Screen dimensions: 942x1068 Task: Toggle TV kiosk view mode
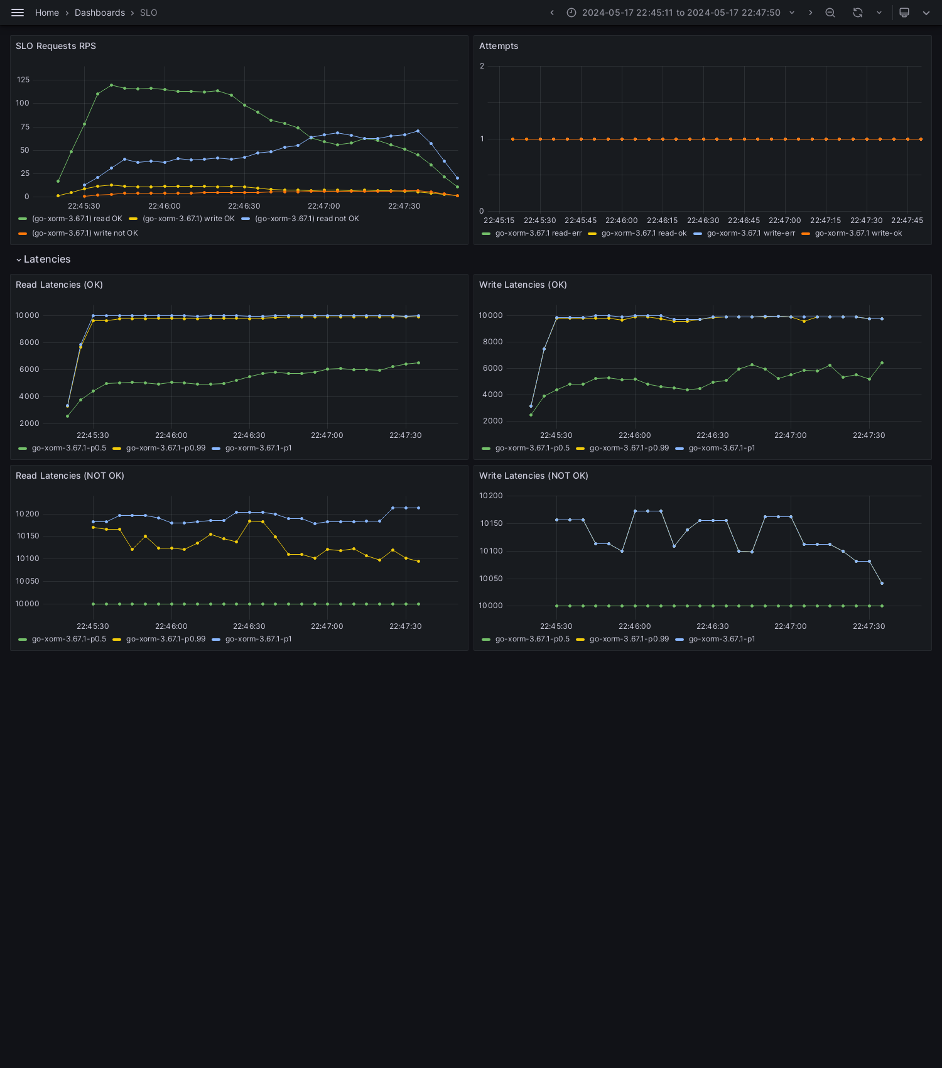[904, 13]
